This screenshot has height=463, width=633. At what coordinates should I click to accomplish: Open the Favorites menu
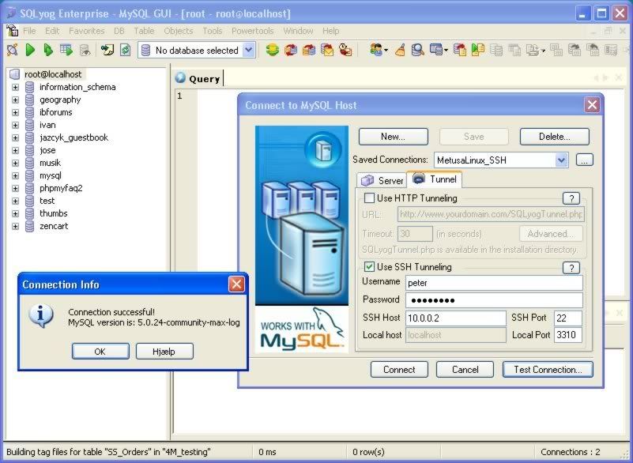86,31
